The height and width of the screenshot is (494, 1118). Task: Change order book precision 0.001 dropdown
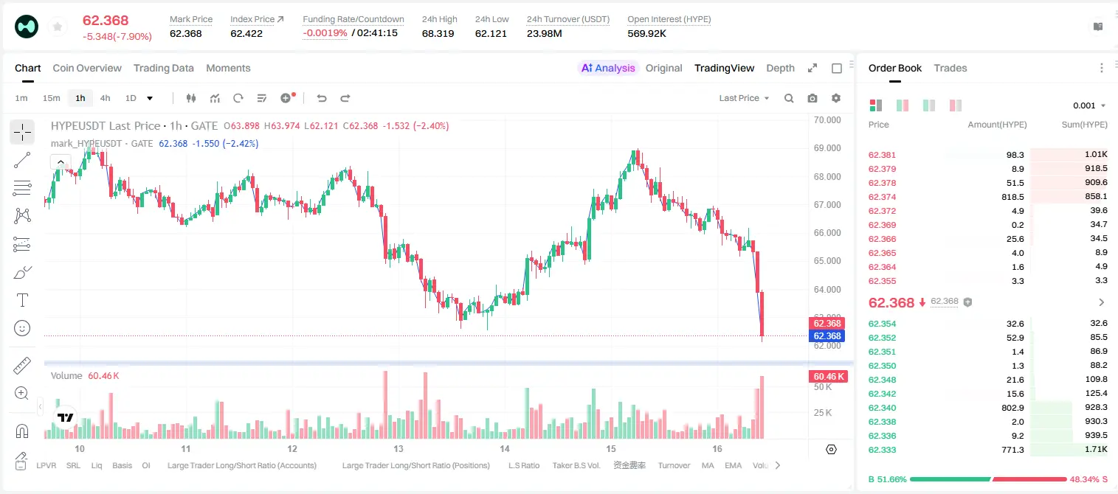click(1089, 105)
